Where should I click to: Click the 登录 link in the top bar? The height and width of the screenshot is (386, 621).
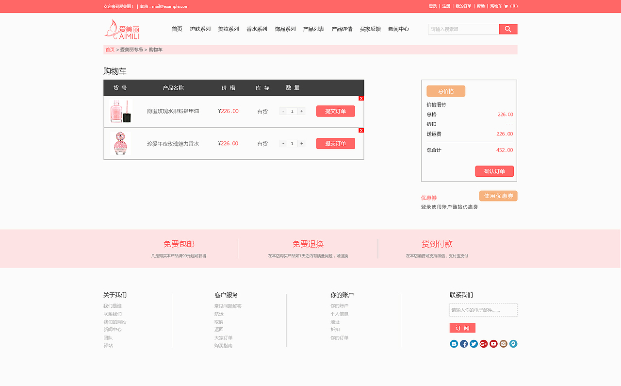(x=433, y=6)
